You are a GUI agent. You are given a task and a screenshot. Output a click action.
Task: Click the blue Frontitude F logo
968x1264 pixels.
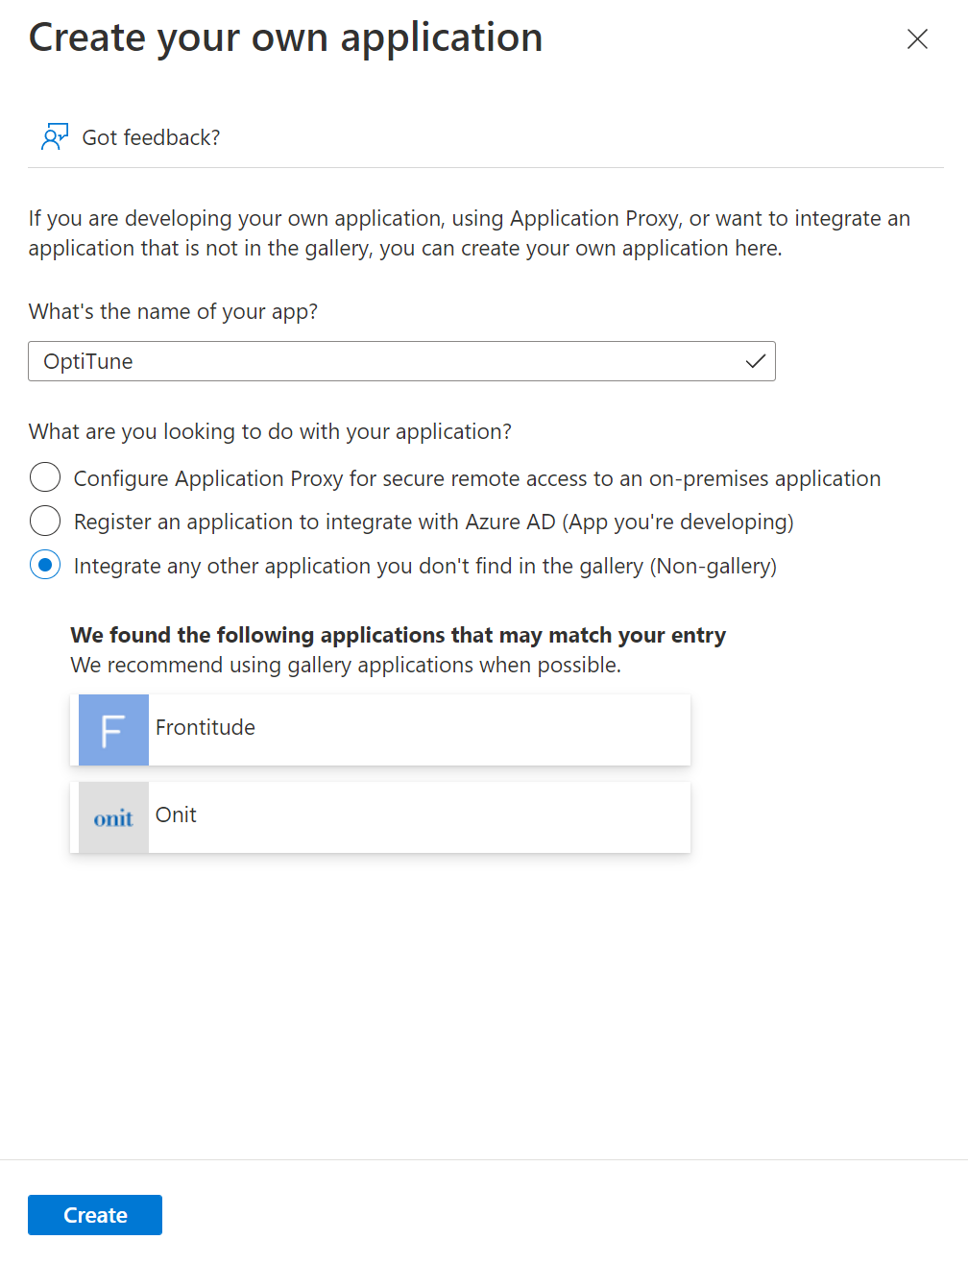[x=113, y=730]
